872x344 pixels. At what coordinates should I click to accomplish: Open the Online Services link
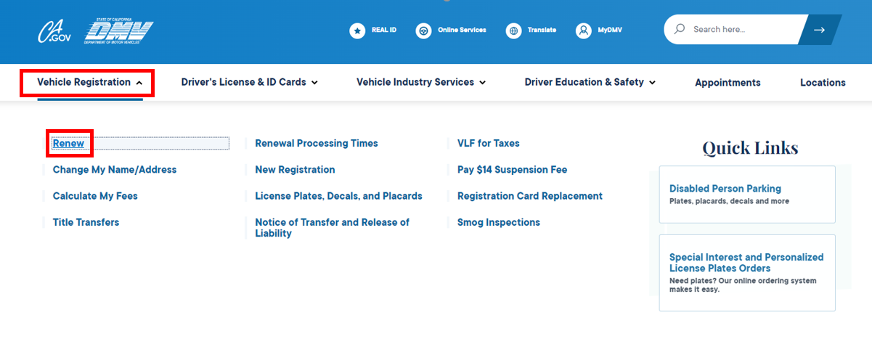pyautogui.click(x=462, y=30)
